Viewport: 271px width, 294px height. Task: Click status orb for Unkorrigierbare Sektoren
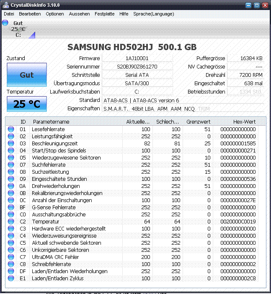11,250
